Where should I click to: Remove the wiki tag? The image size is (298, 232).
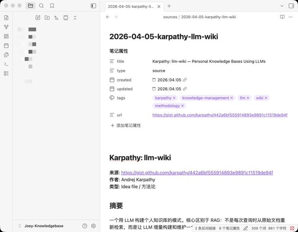click(266, 98)
